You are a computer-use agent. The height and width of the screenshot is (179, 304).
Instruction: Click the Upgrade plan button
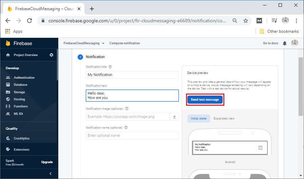coord(47,162)
